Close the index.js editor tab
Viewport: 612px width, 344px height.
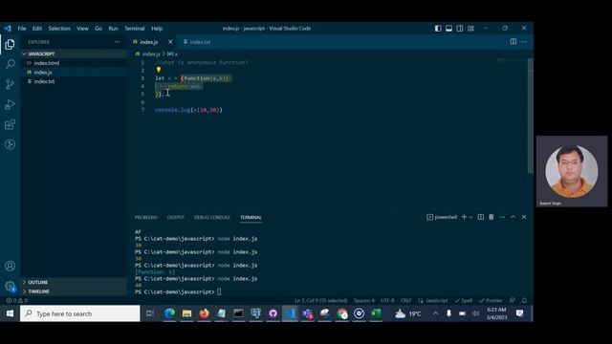tap(170, 42)
